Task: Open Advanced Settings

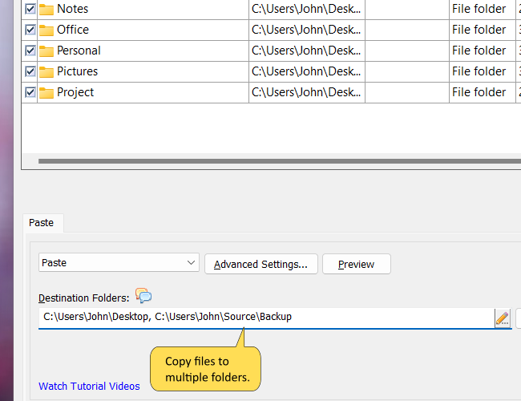Action: click(260, 264)
